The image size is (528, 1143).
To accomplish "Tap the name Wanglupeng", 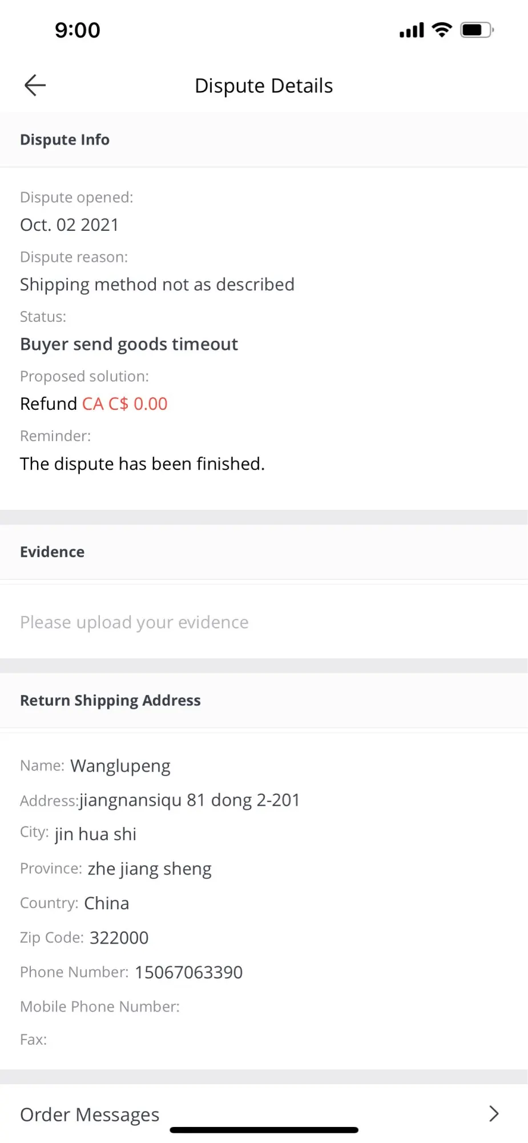I will click(120, 766).
